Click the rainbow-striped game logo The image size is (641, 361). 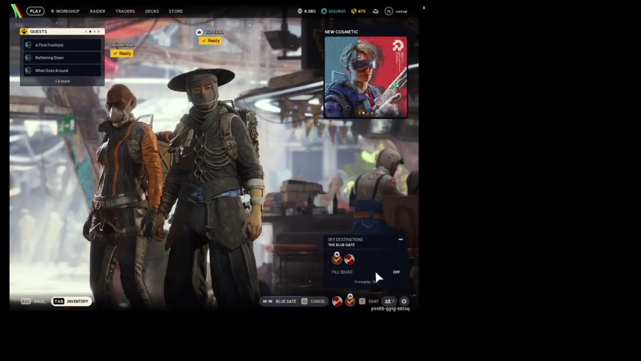click(x=17, y=11)
